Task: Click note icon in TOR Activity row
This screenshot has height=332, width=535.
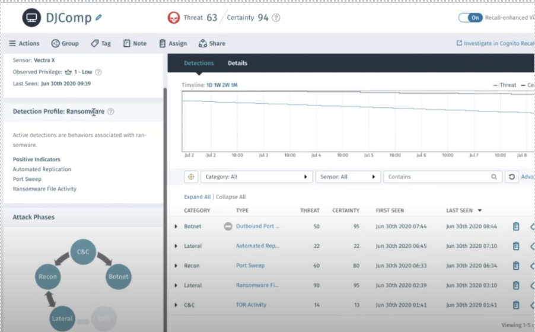Action: (x=516, y=305)
